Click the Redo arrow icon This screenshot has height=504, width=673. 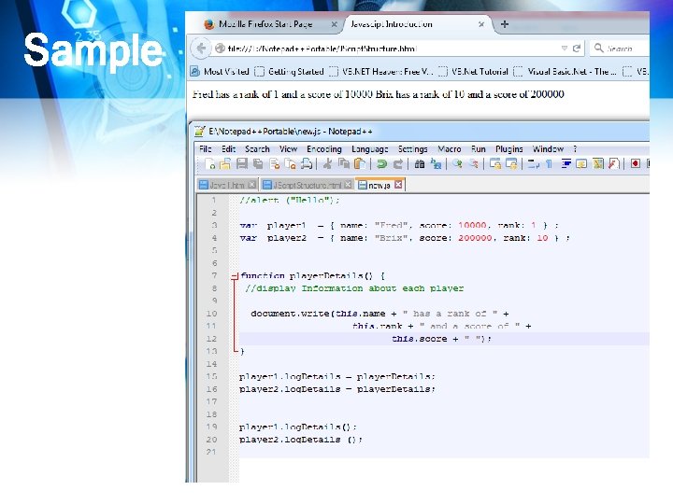[398, 163]
